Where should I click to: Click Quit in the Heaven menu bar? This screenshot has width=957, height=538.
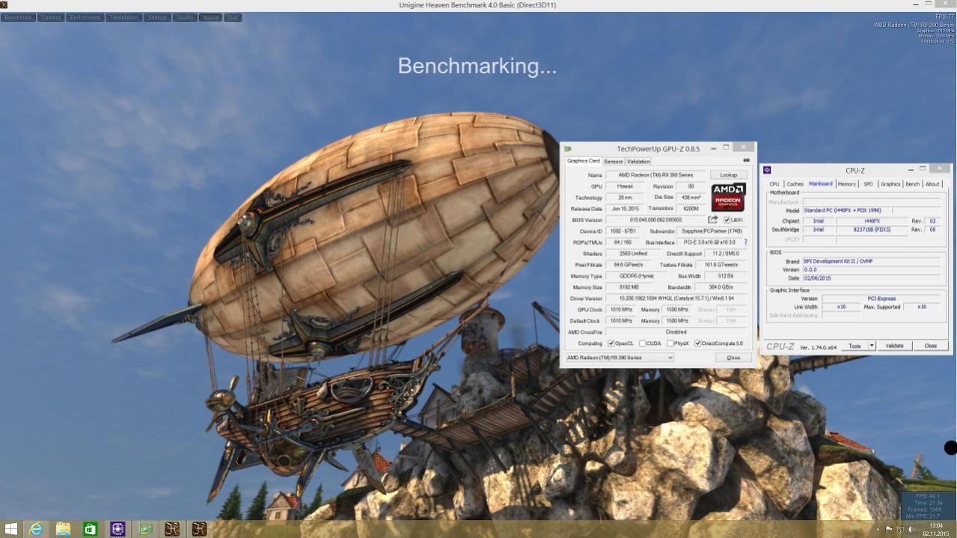pyautogui.click(x=233, y=17)
